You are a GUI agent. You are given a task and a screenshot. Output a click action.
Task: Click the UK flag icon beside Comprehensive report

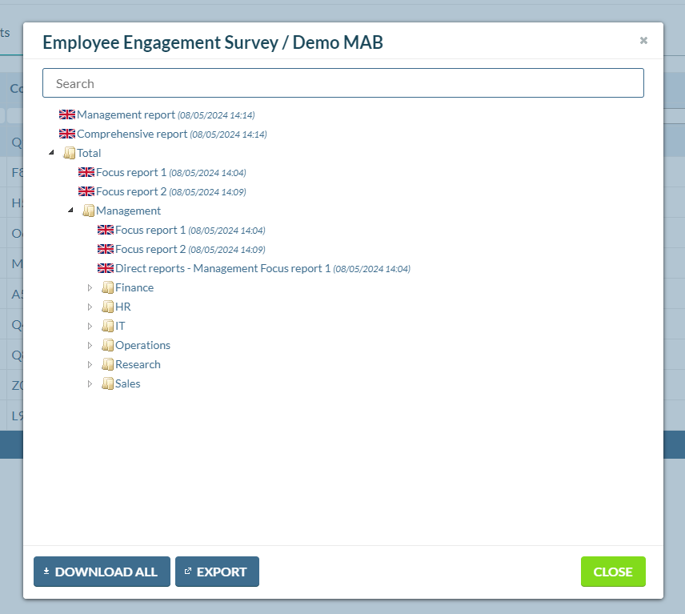click(x=67, y=134)
